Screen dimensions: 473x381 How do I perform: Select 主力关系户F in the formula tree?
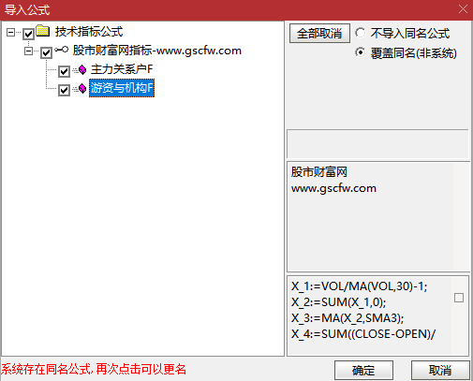point(122,69)
